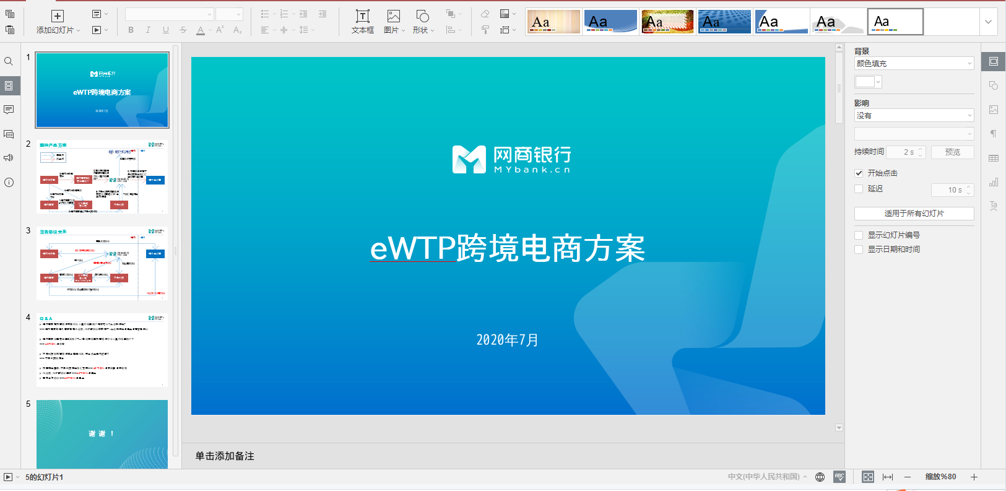Image resolution: width=1006 pixels, height=491 pixels.
Task: Expand the theme gallery dropdown arrow
Action: (988, 22)
